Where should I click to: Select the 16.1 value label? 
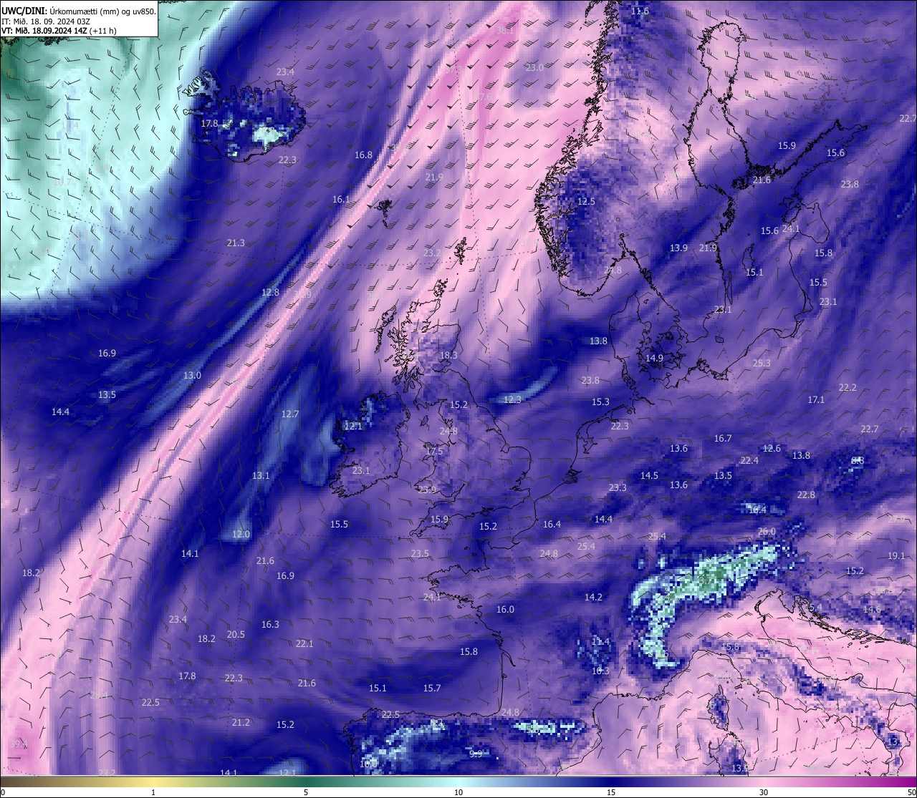point(341,199)
